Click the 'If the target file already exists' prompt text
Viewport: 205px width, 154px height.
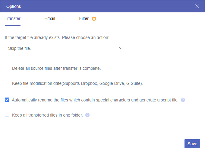point(57,38)
